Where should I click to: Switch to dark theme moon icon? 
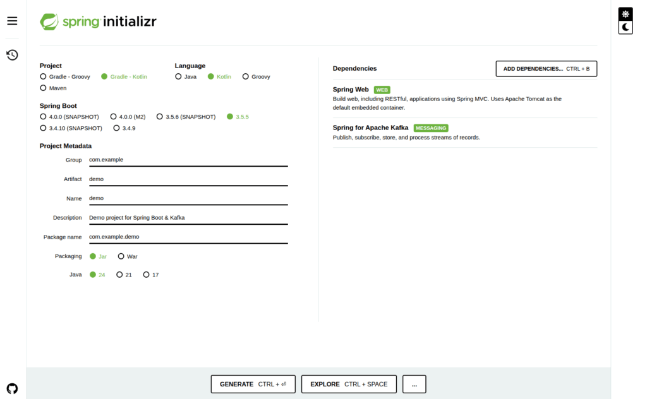coord(625,28)
